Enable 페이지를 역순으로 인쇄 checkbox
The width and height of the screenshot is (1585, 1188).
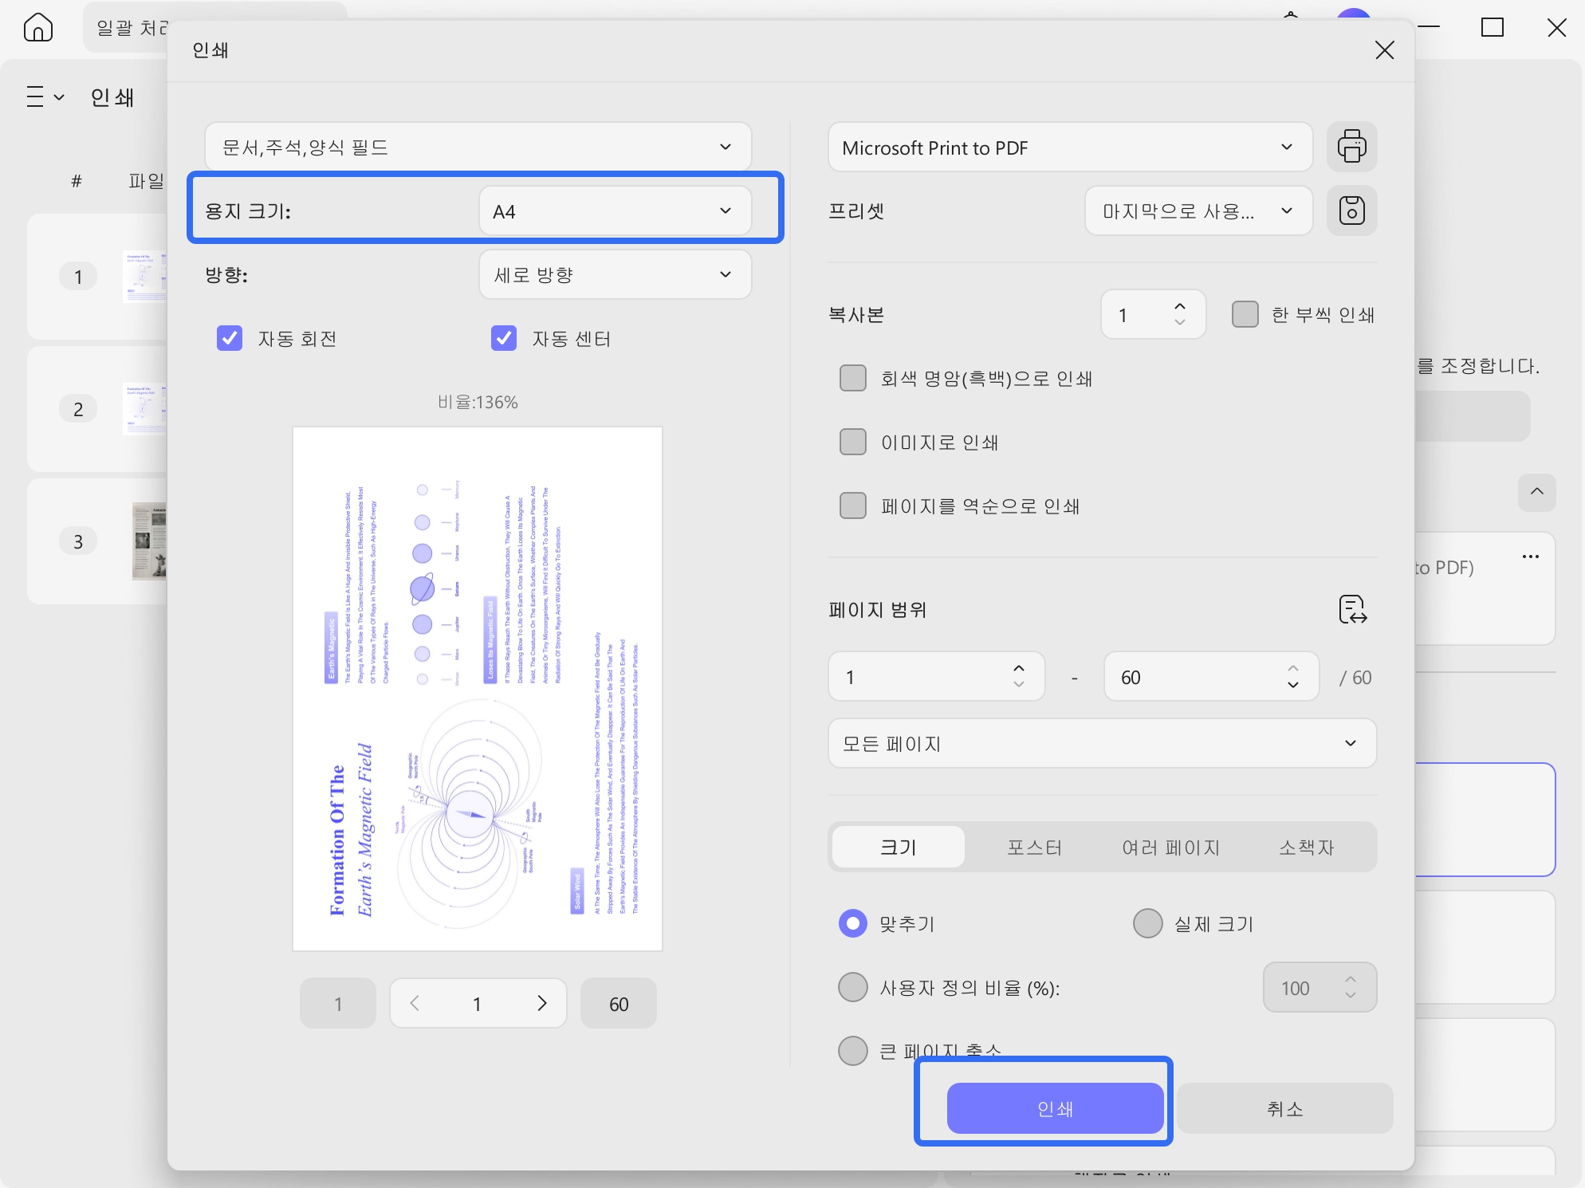853,505
